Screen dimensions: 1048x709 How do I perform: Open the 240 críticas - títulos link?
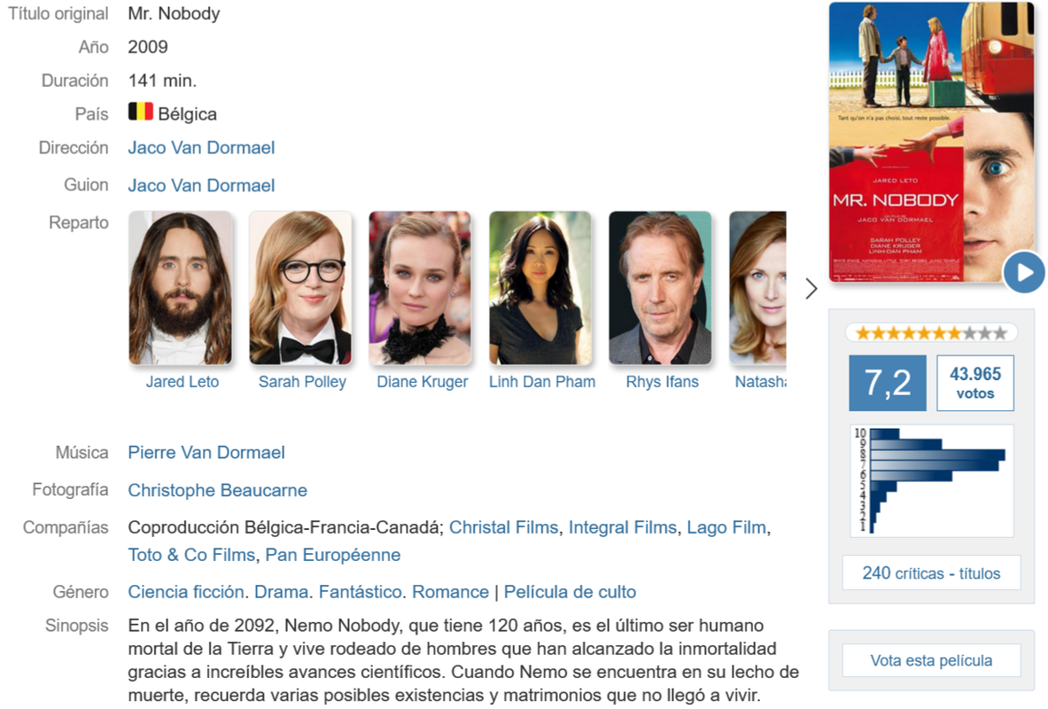(931, 573)
